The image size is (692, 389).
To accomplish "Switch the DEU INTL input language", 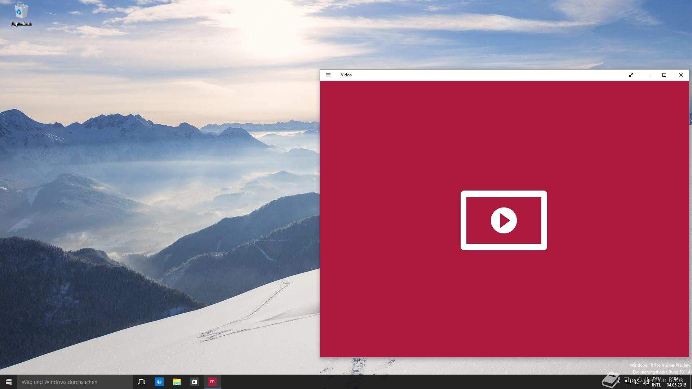I will [656, 382].
